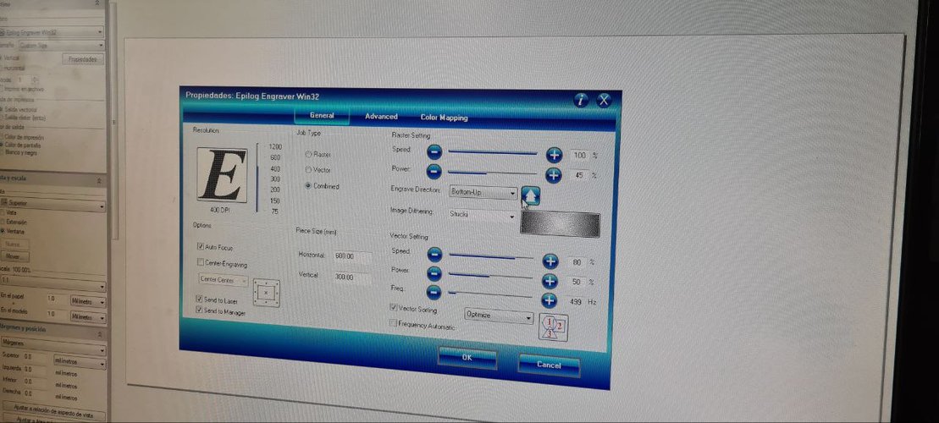Select Color de pantalla output option
This screenshot has width=939, height=423.
[3, 145]
